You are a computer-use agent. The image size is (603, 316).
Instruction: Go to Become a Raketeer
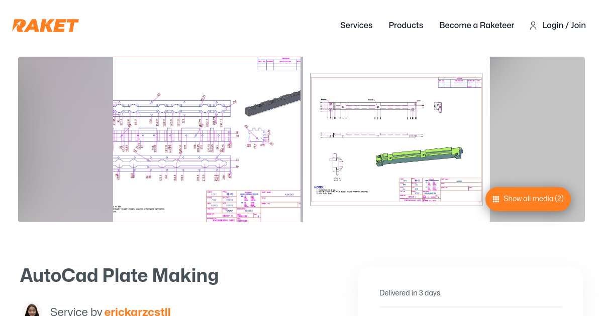pyautogui.click(x=476, y=26)
